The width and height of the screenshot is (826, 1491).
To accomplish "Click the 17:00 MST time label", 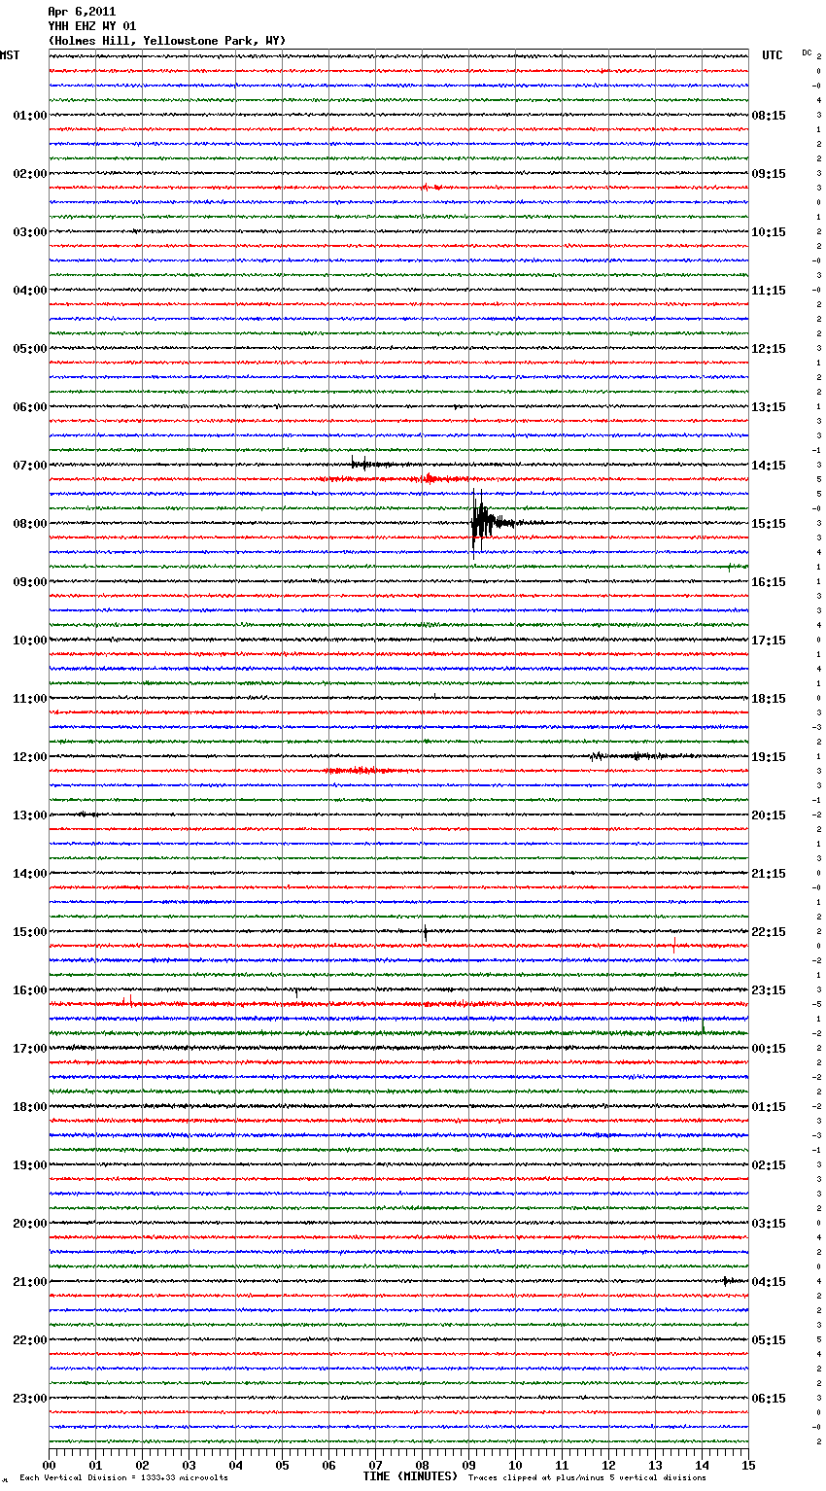I will 30,1049.
